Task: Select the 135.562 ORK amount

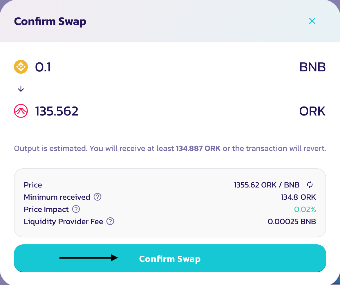Action: point(57,111)
